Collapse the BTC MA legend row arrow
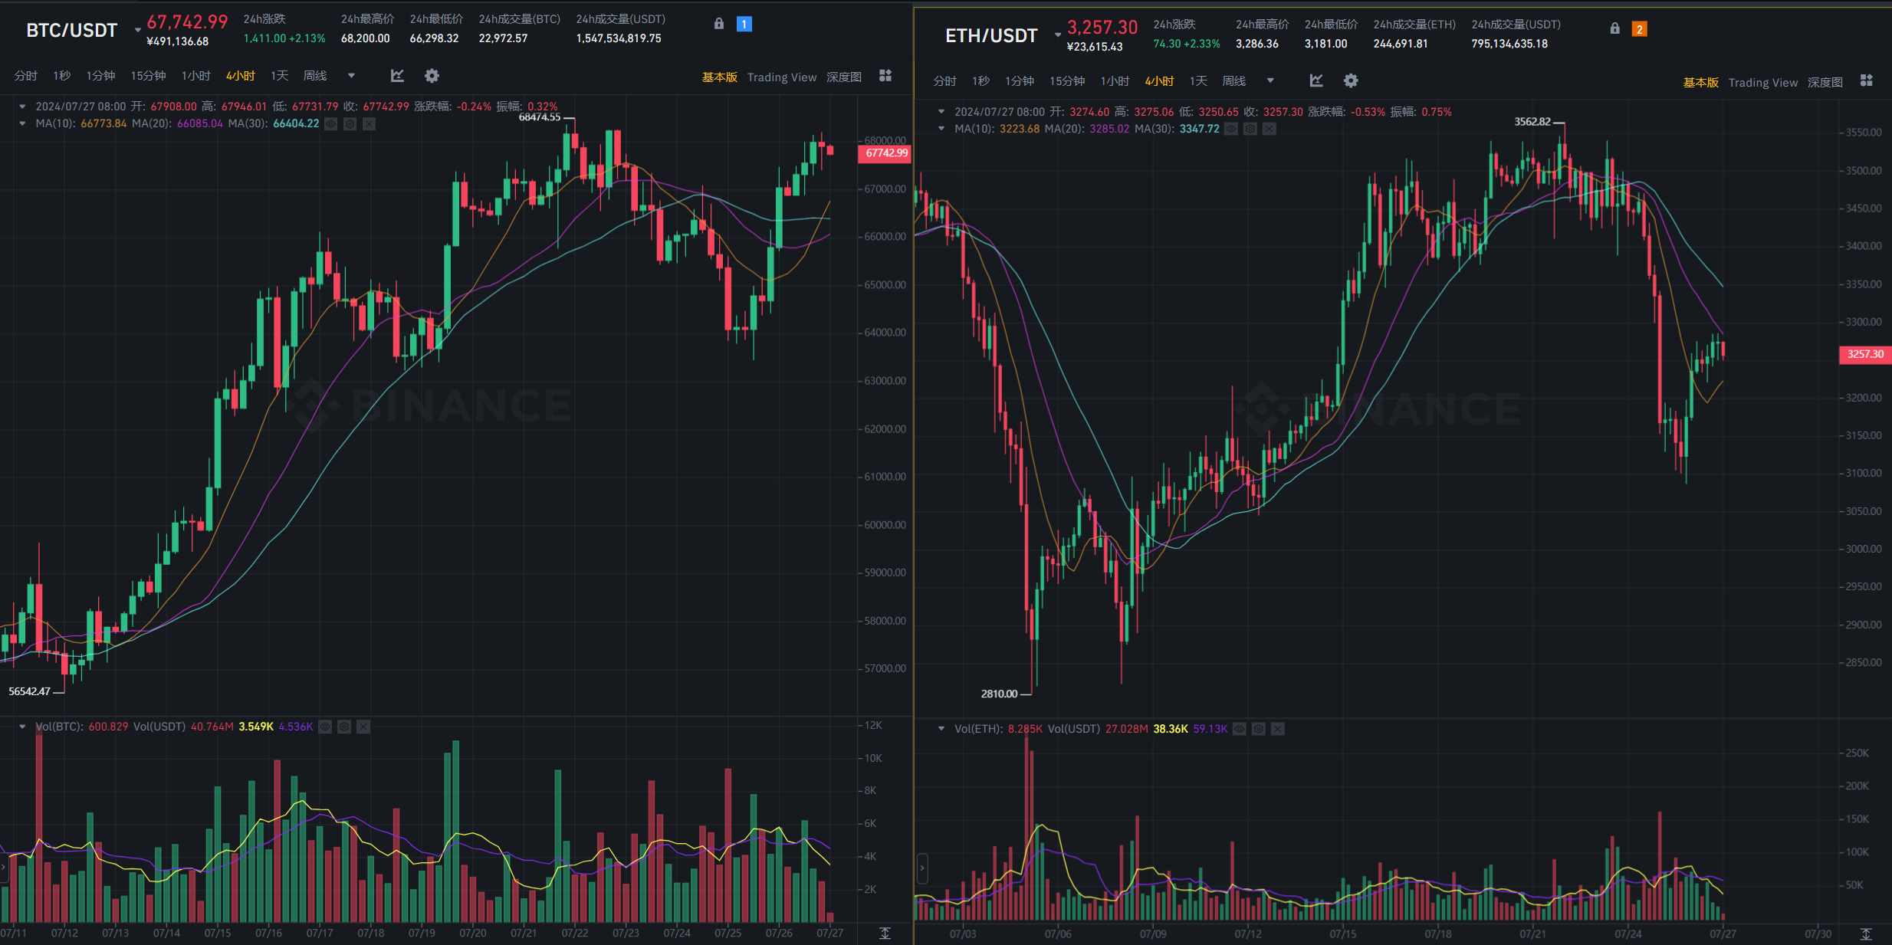 [x=22, y=123]
